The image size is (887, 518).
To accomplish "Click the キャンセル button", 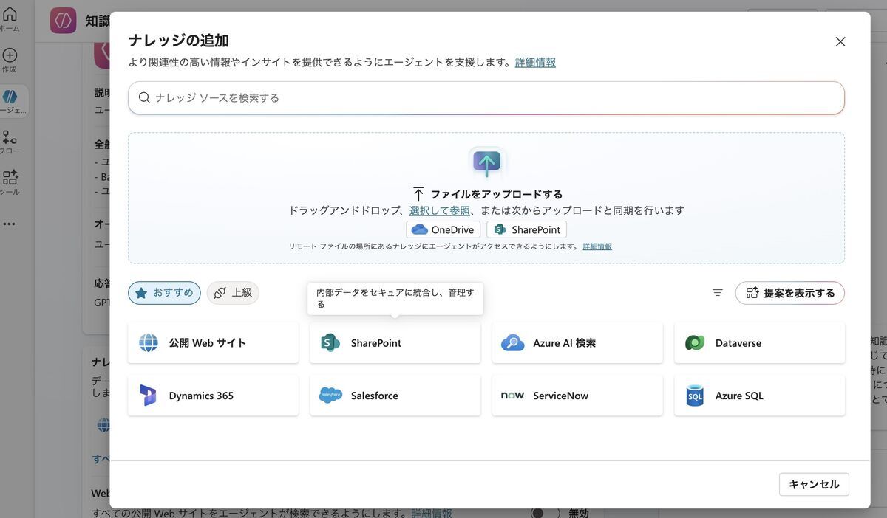I will click(814, 484).
